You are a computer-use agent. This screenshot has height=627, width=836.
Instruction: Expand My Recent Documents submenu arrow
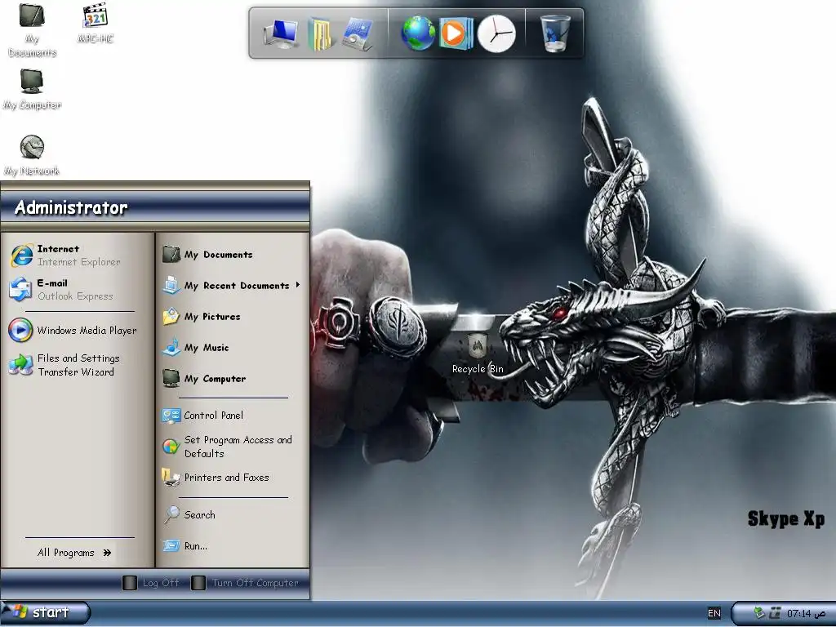coord(297,285)
